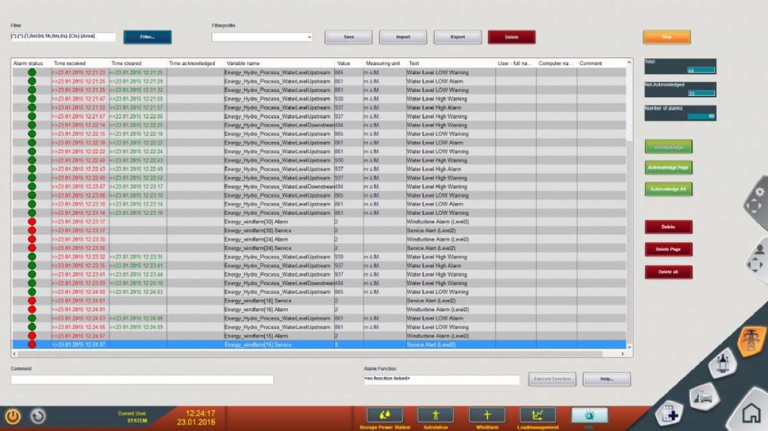The width and height of the screenshot is (768, 431).
Task: Click the Number of alarms bar
Action: 680,113
